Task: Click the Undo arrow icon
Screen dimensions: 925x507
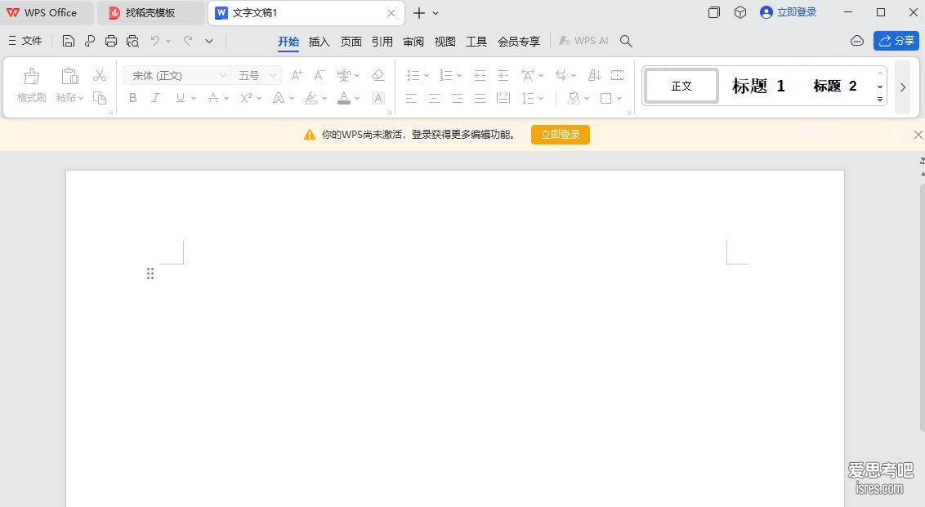Action: (x=155, y=41)
